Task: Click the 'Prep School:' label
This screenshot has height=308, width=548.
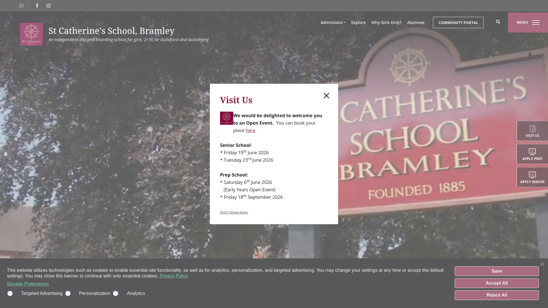Action: (234, 175)
